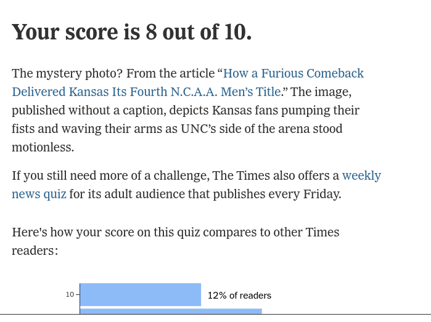Select the blue bar for score 10
Viewport: 431px width, 322px height.
pos(140,294)
